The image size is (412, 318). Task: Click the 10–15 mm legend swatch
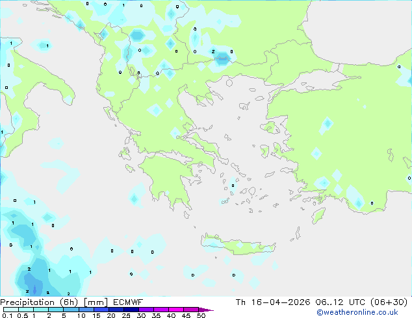[x=86, y=310]
